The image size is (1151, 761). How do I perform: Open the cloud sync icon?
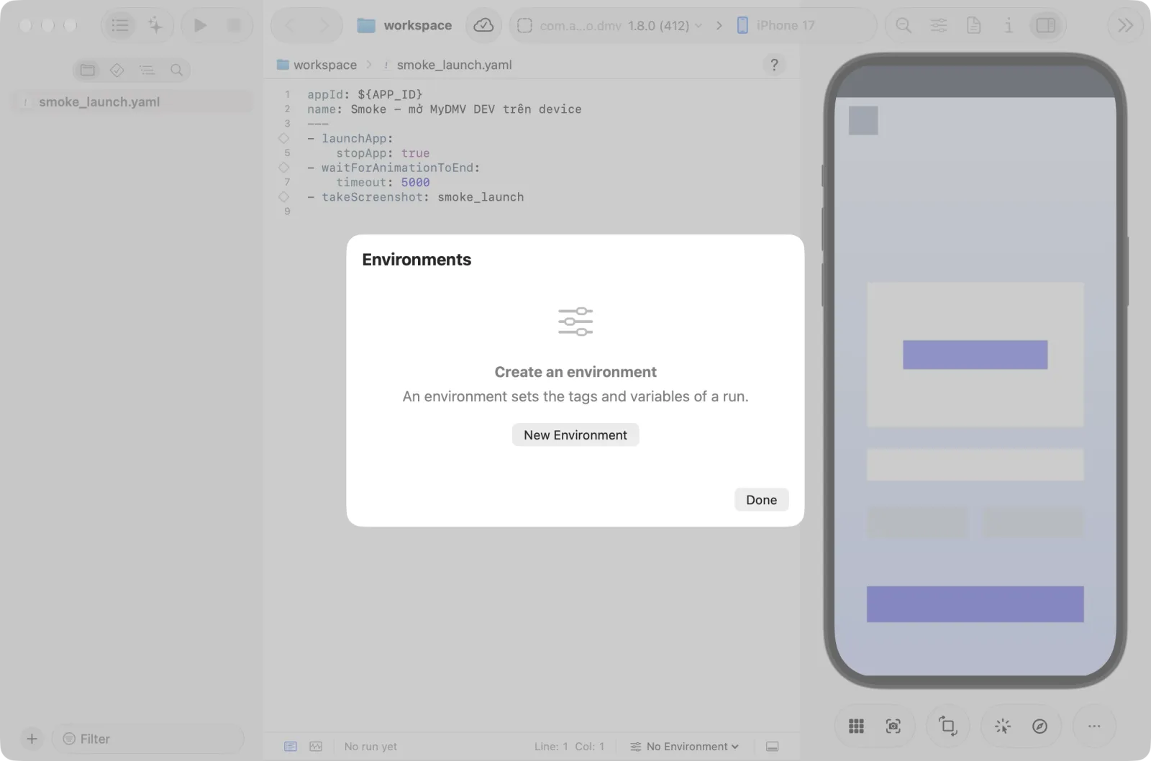(483, 25)
